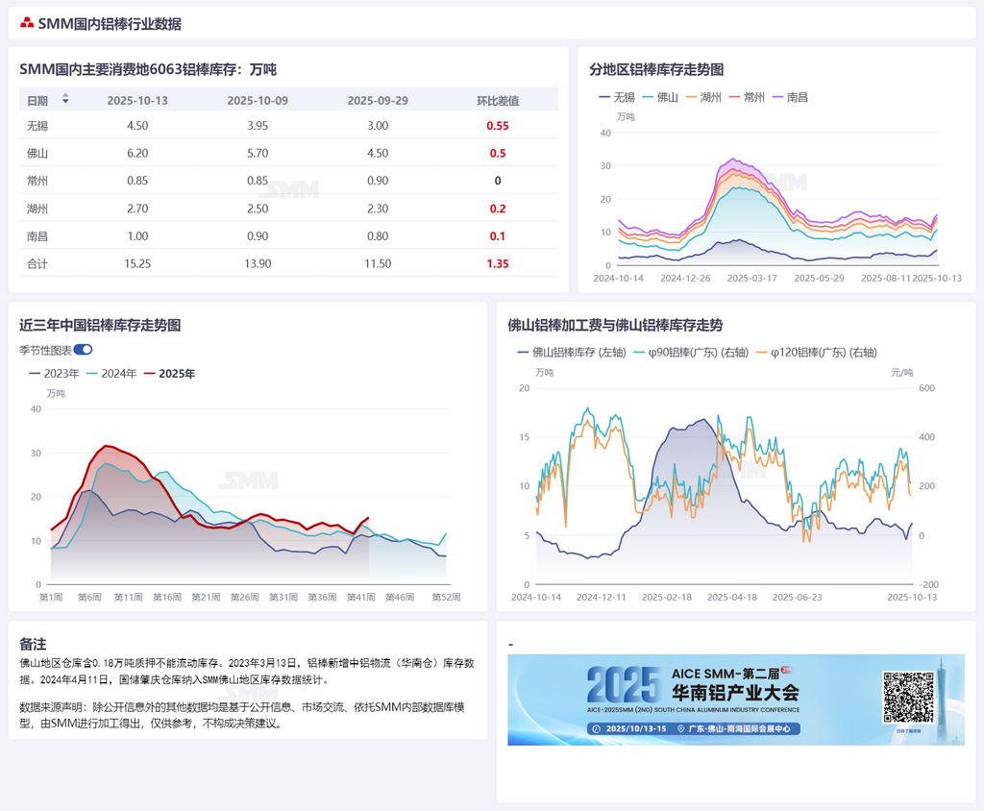
Task: Click the red SMM logo icon beside the page title
Action: click(27, 23)
